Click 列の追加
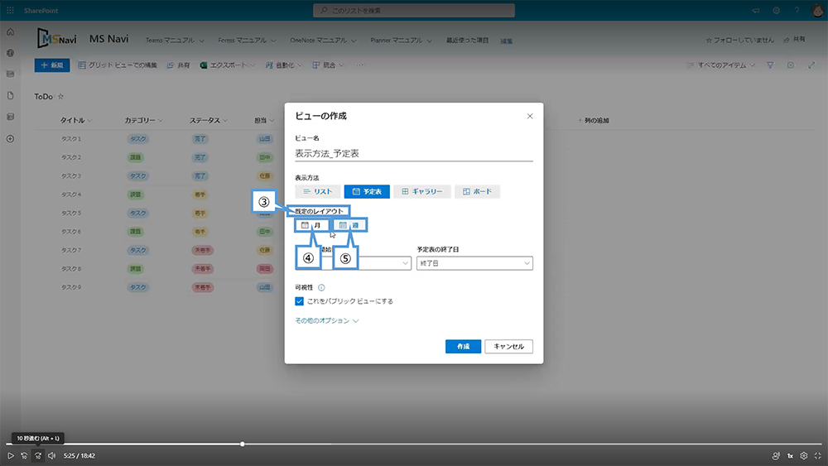828x466 pixels. 594,120
